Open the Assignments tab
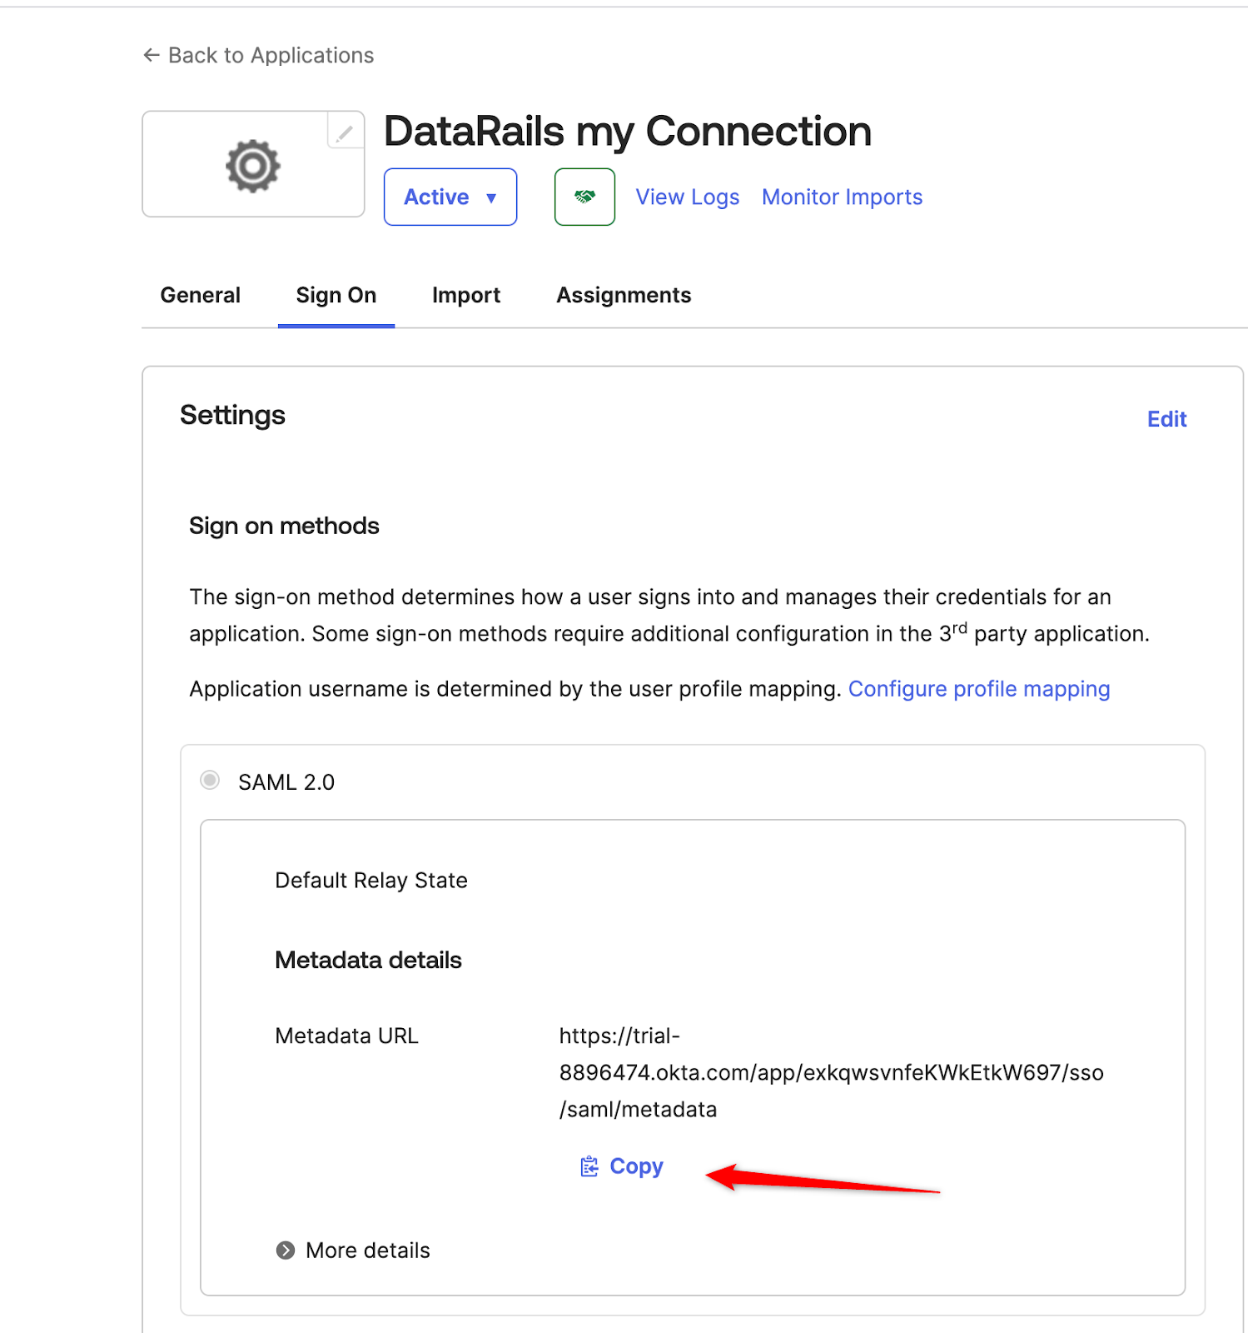Viewport: 1248px width, 1333px height. [624, 295]
